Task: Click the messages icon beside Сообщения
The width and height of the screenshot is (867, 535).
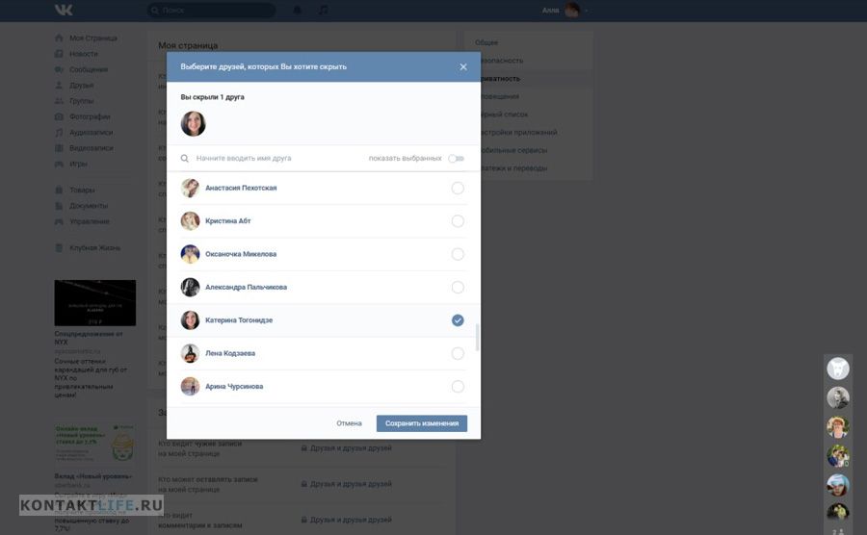Action: pyautogui.click(x=59, y=69)
